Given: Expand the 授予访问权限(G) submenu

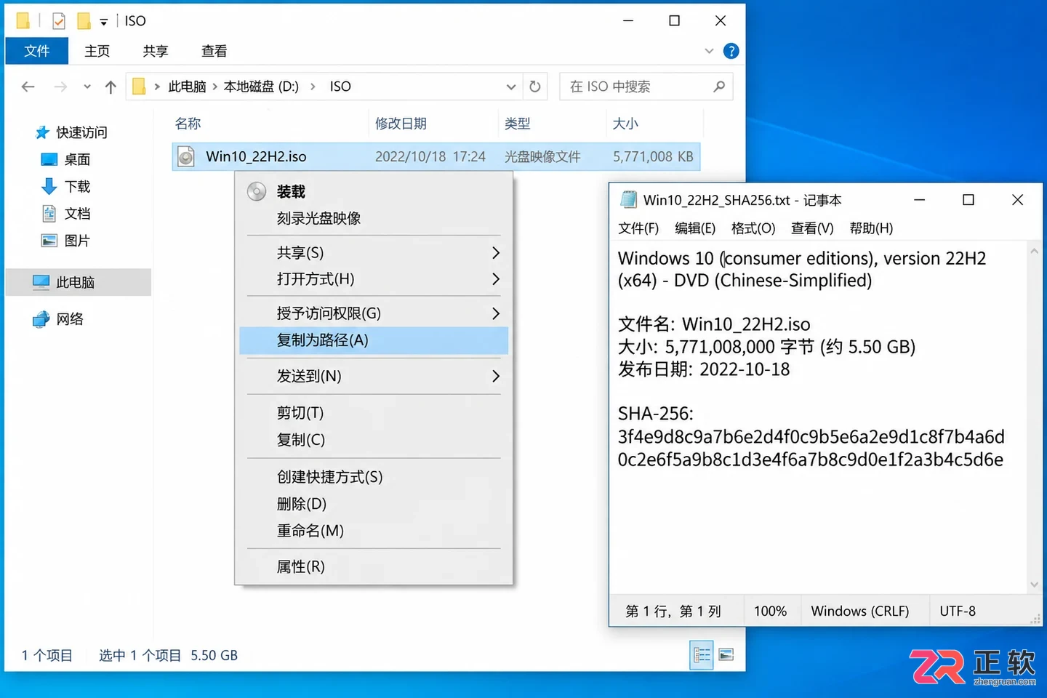Looking at the screenshot, I should [496, 313].
